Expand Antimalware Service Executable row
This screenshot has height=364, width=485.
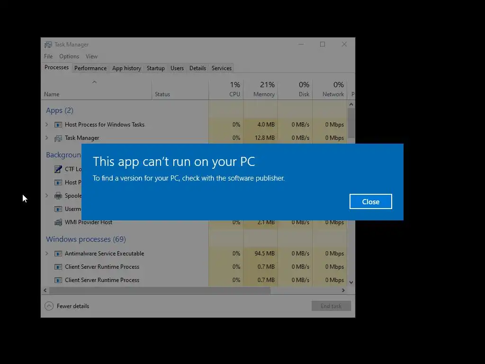pos(47,253)
